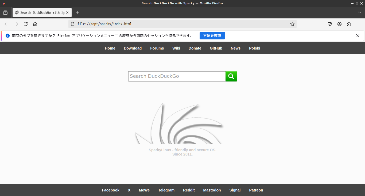Open the Patreon footer link
Screen dimensions: 365x196
tap(256, 190)
